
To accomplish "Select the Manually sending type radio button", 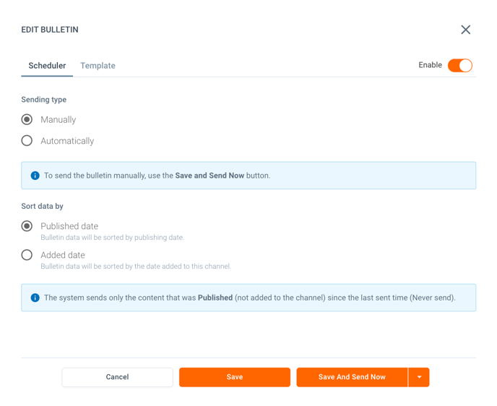I will (x=27, y=120).
